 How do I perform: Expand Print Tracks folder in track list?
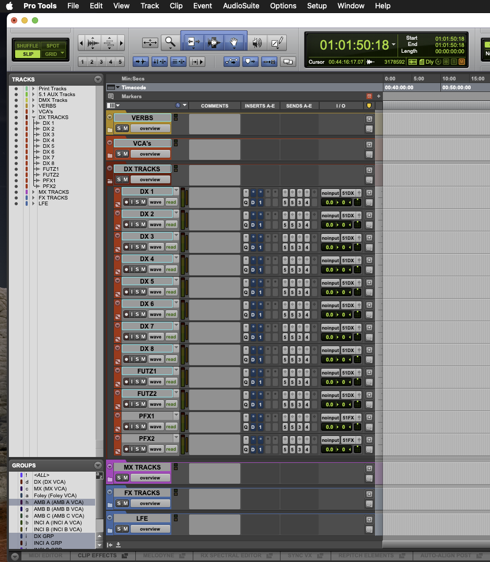click(x=33, y=88)
